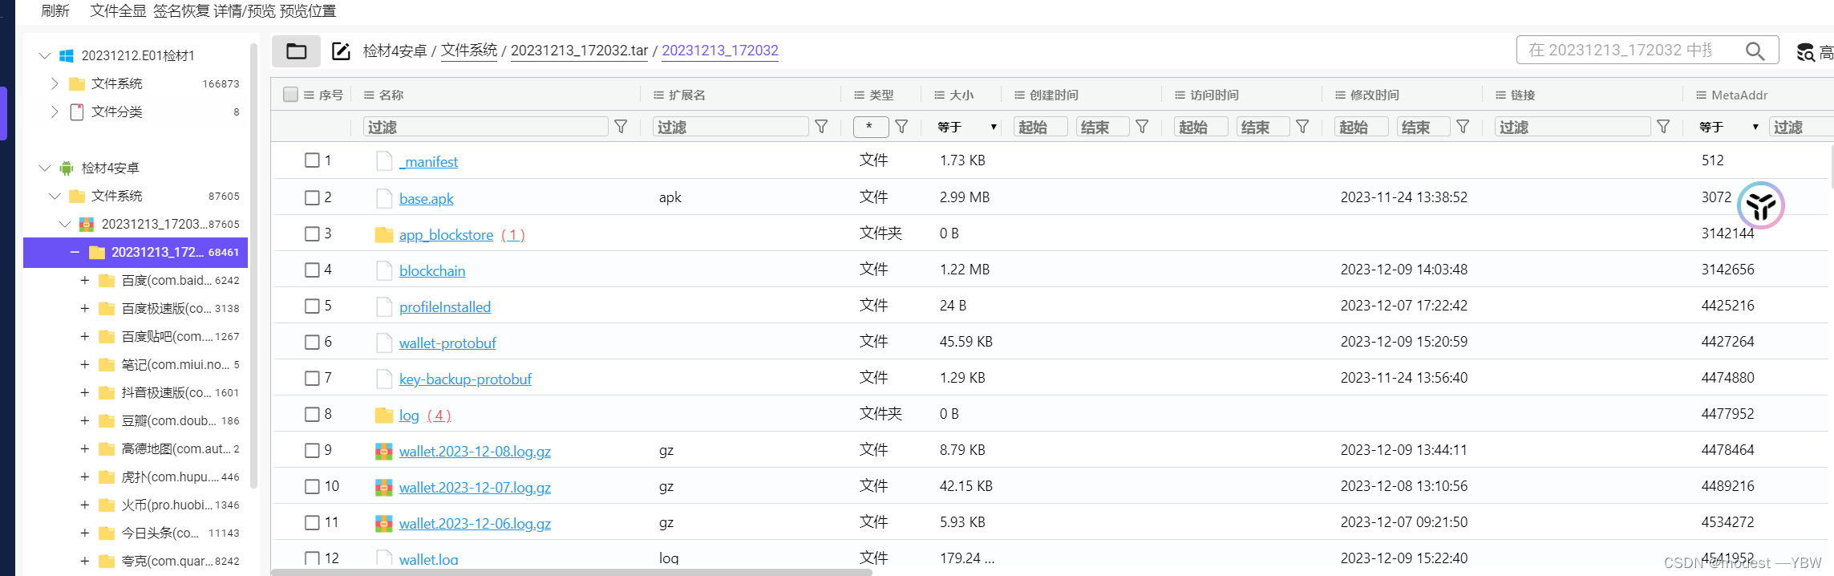
Task: Expand the 火币(pro.huobi) folder node
Action: coord(84,505)
